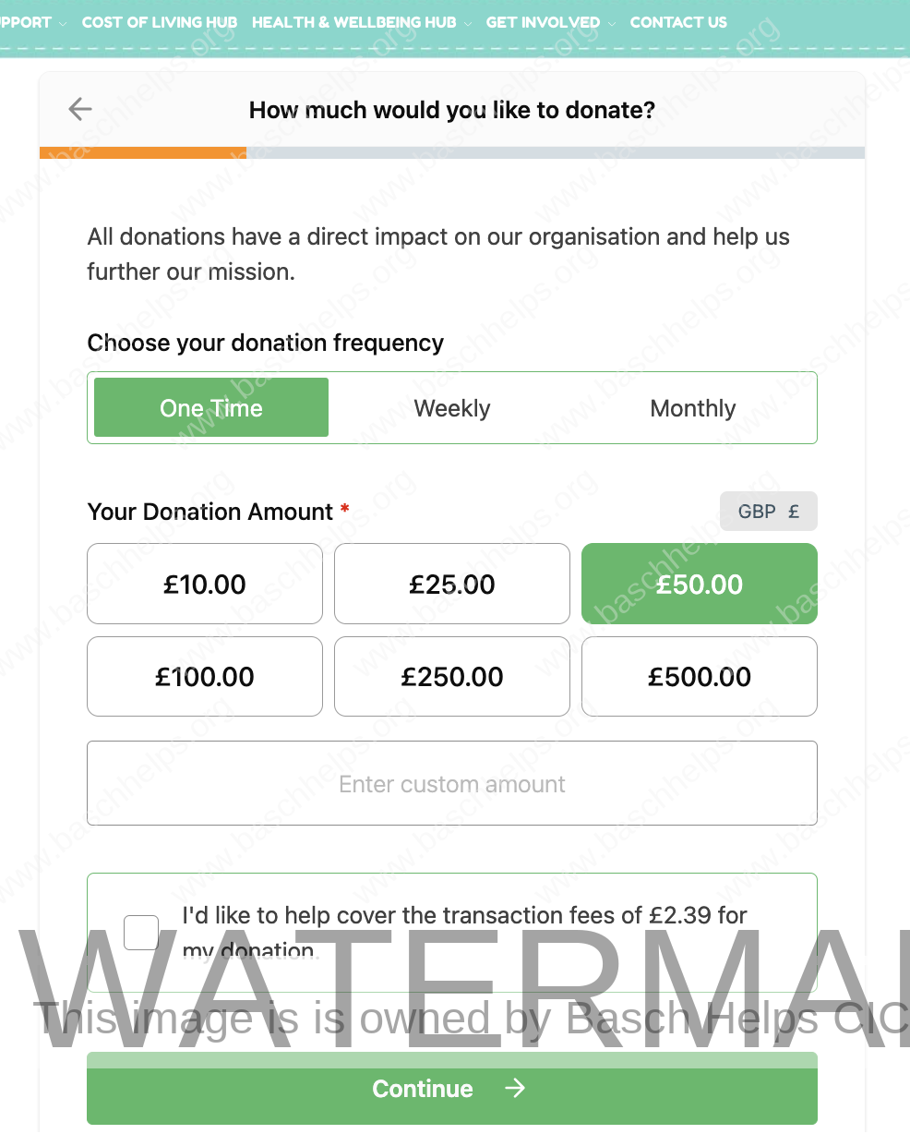Screen dimensions: 910x1134
Task: Expand the Get Involved dropdown arrow
Action: 612,23
